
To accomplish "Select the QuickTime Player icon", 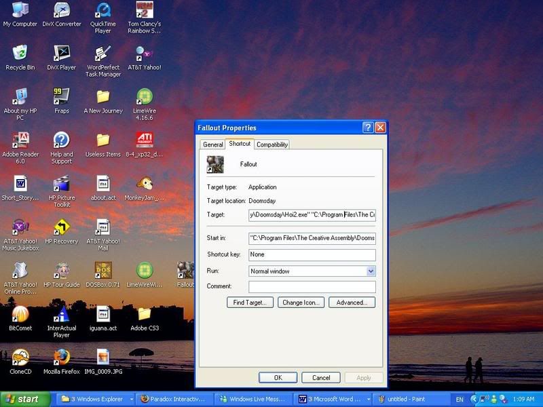I will click(103, 11).
